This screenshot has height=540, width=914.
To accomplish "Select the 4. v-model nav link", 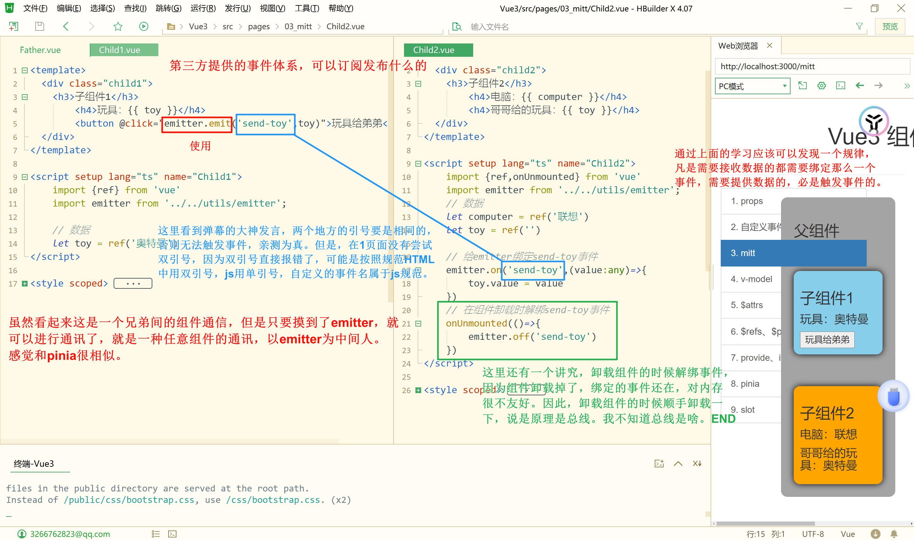I will [x=751, y=279].
